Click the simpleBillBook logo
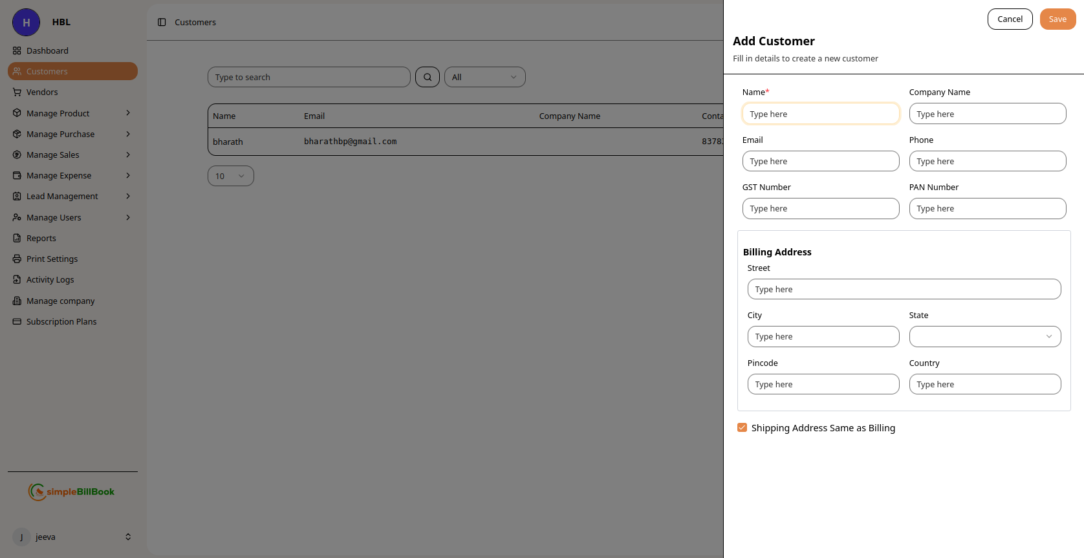The image size is (1084, 558). pyautogui.click(x=72, y=491)
